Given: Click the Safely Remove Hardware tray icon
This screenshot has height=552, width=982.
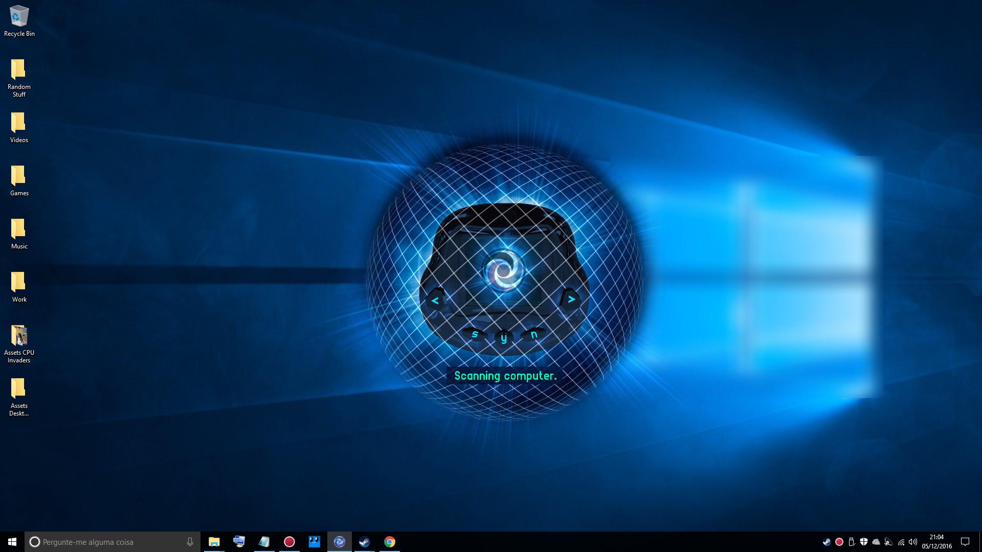Looking at the screenshot, I should coord(852,542).
